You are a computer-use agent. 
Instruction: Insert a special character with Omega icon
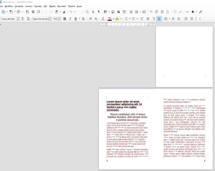pyautogui.click(x=144, y=12)
